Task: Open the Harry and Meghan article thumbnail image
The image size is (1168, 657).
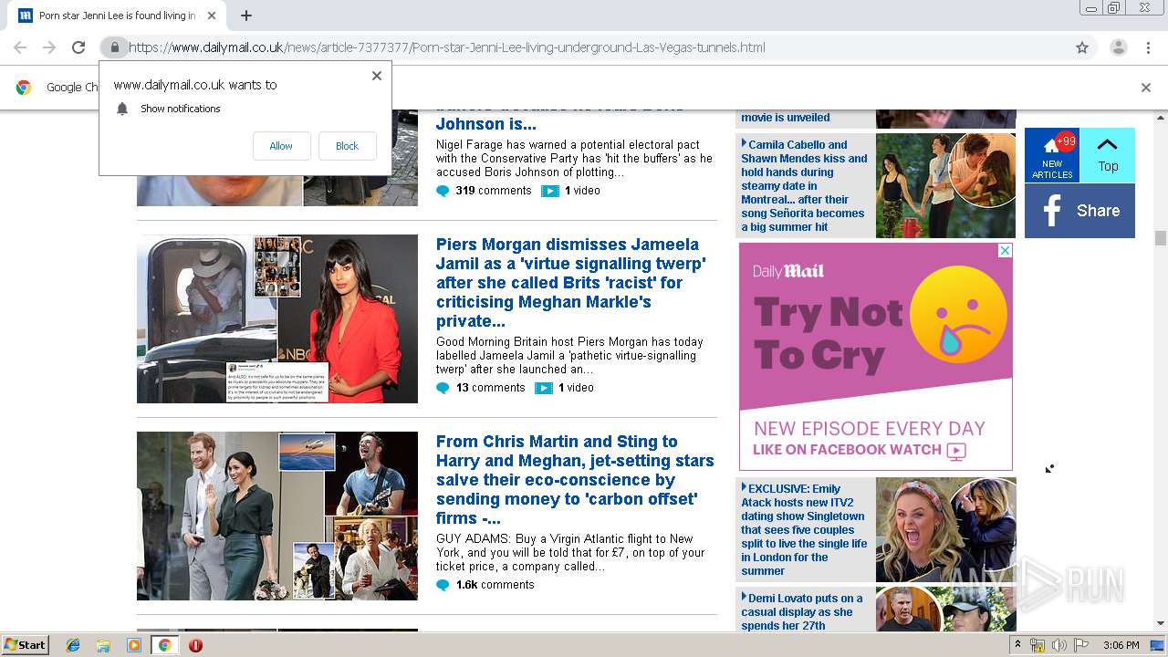Action: 277,516
